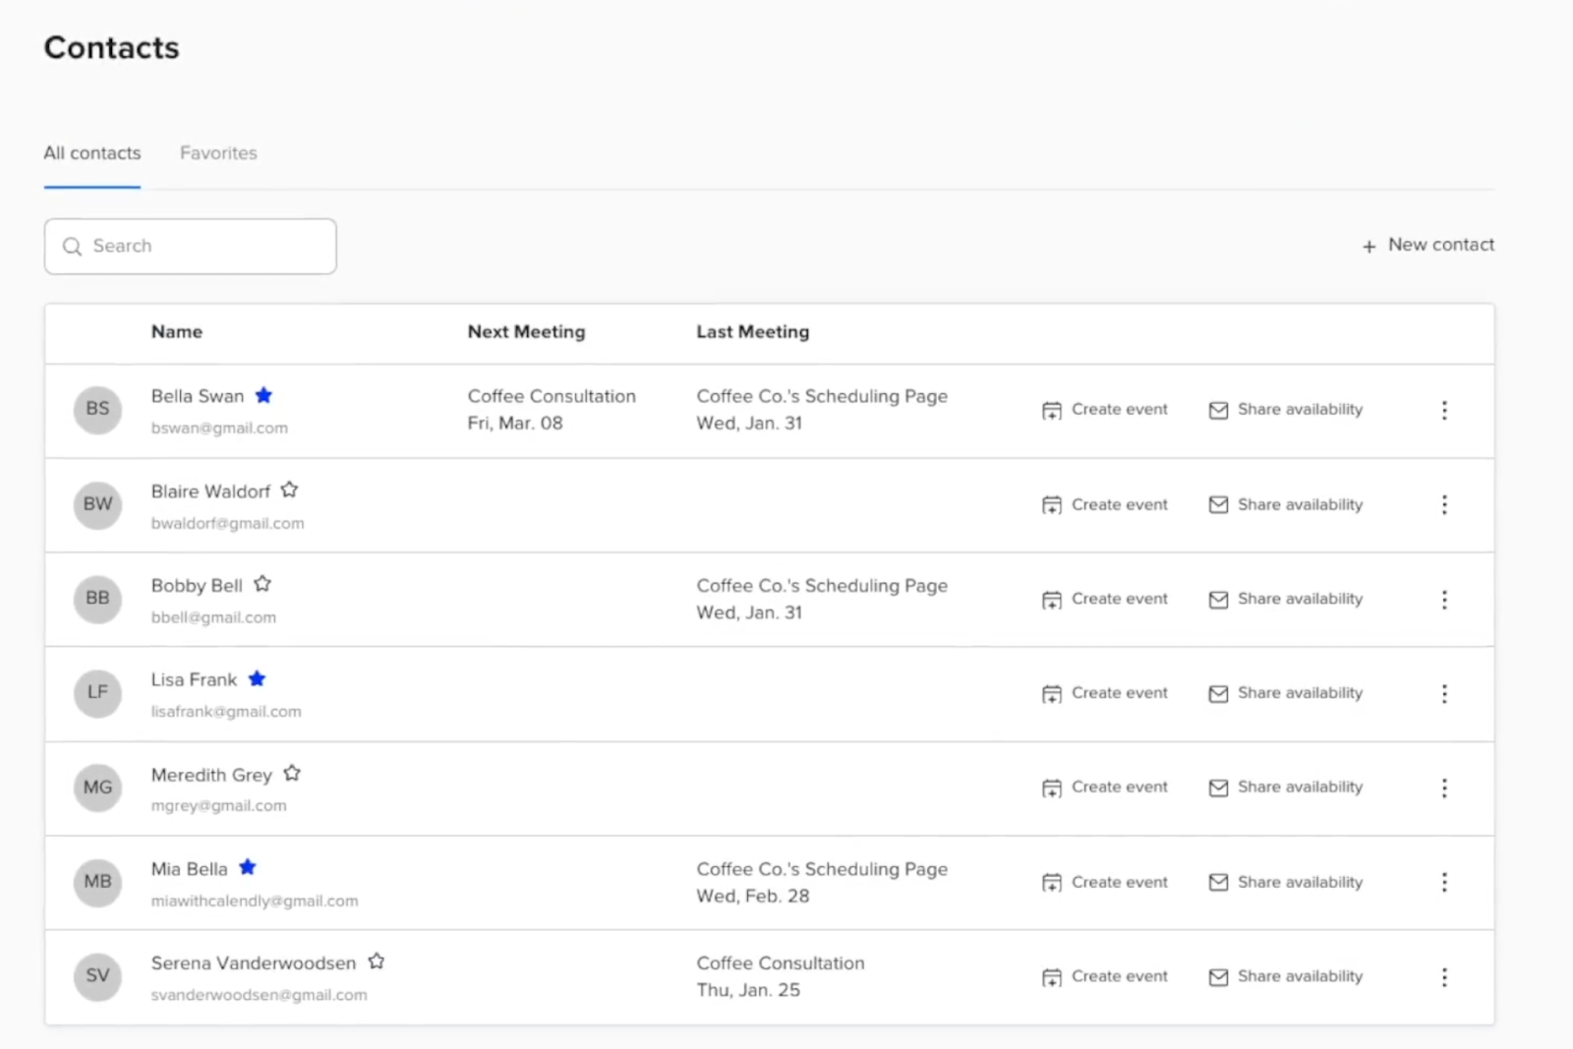Open contact name Bella Swan

point(198,396)
